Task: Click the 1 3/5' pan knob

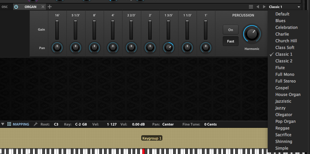Action: pos(168,48)
